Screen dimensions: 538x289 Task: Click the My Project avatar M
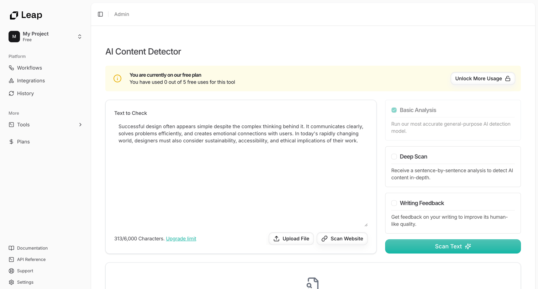[x=14, y=37]
